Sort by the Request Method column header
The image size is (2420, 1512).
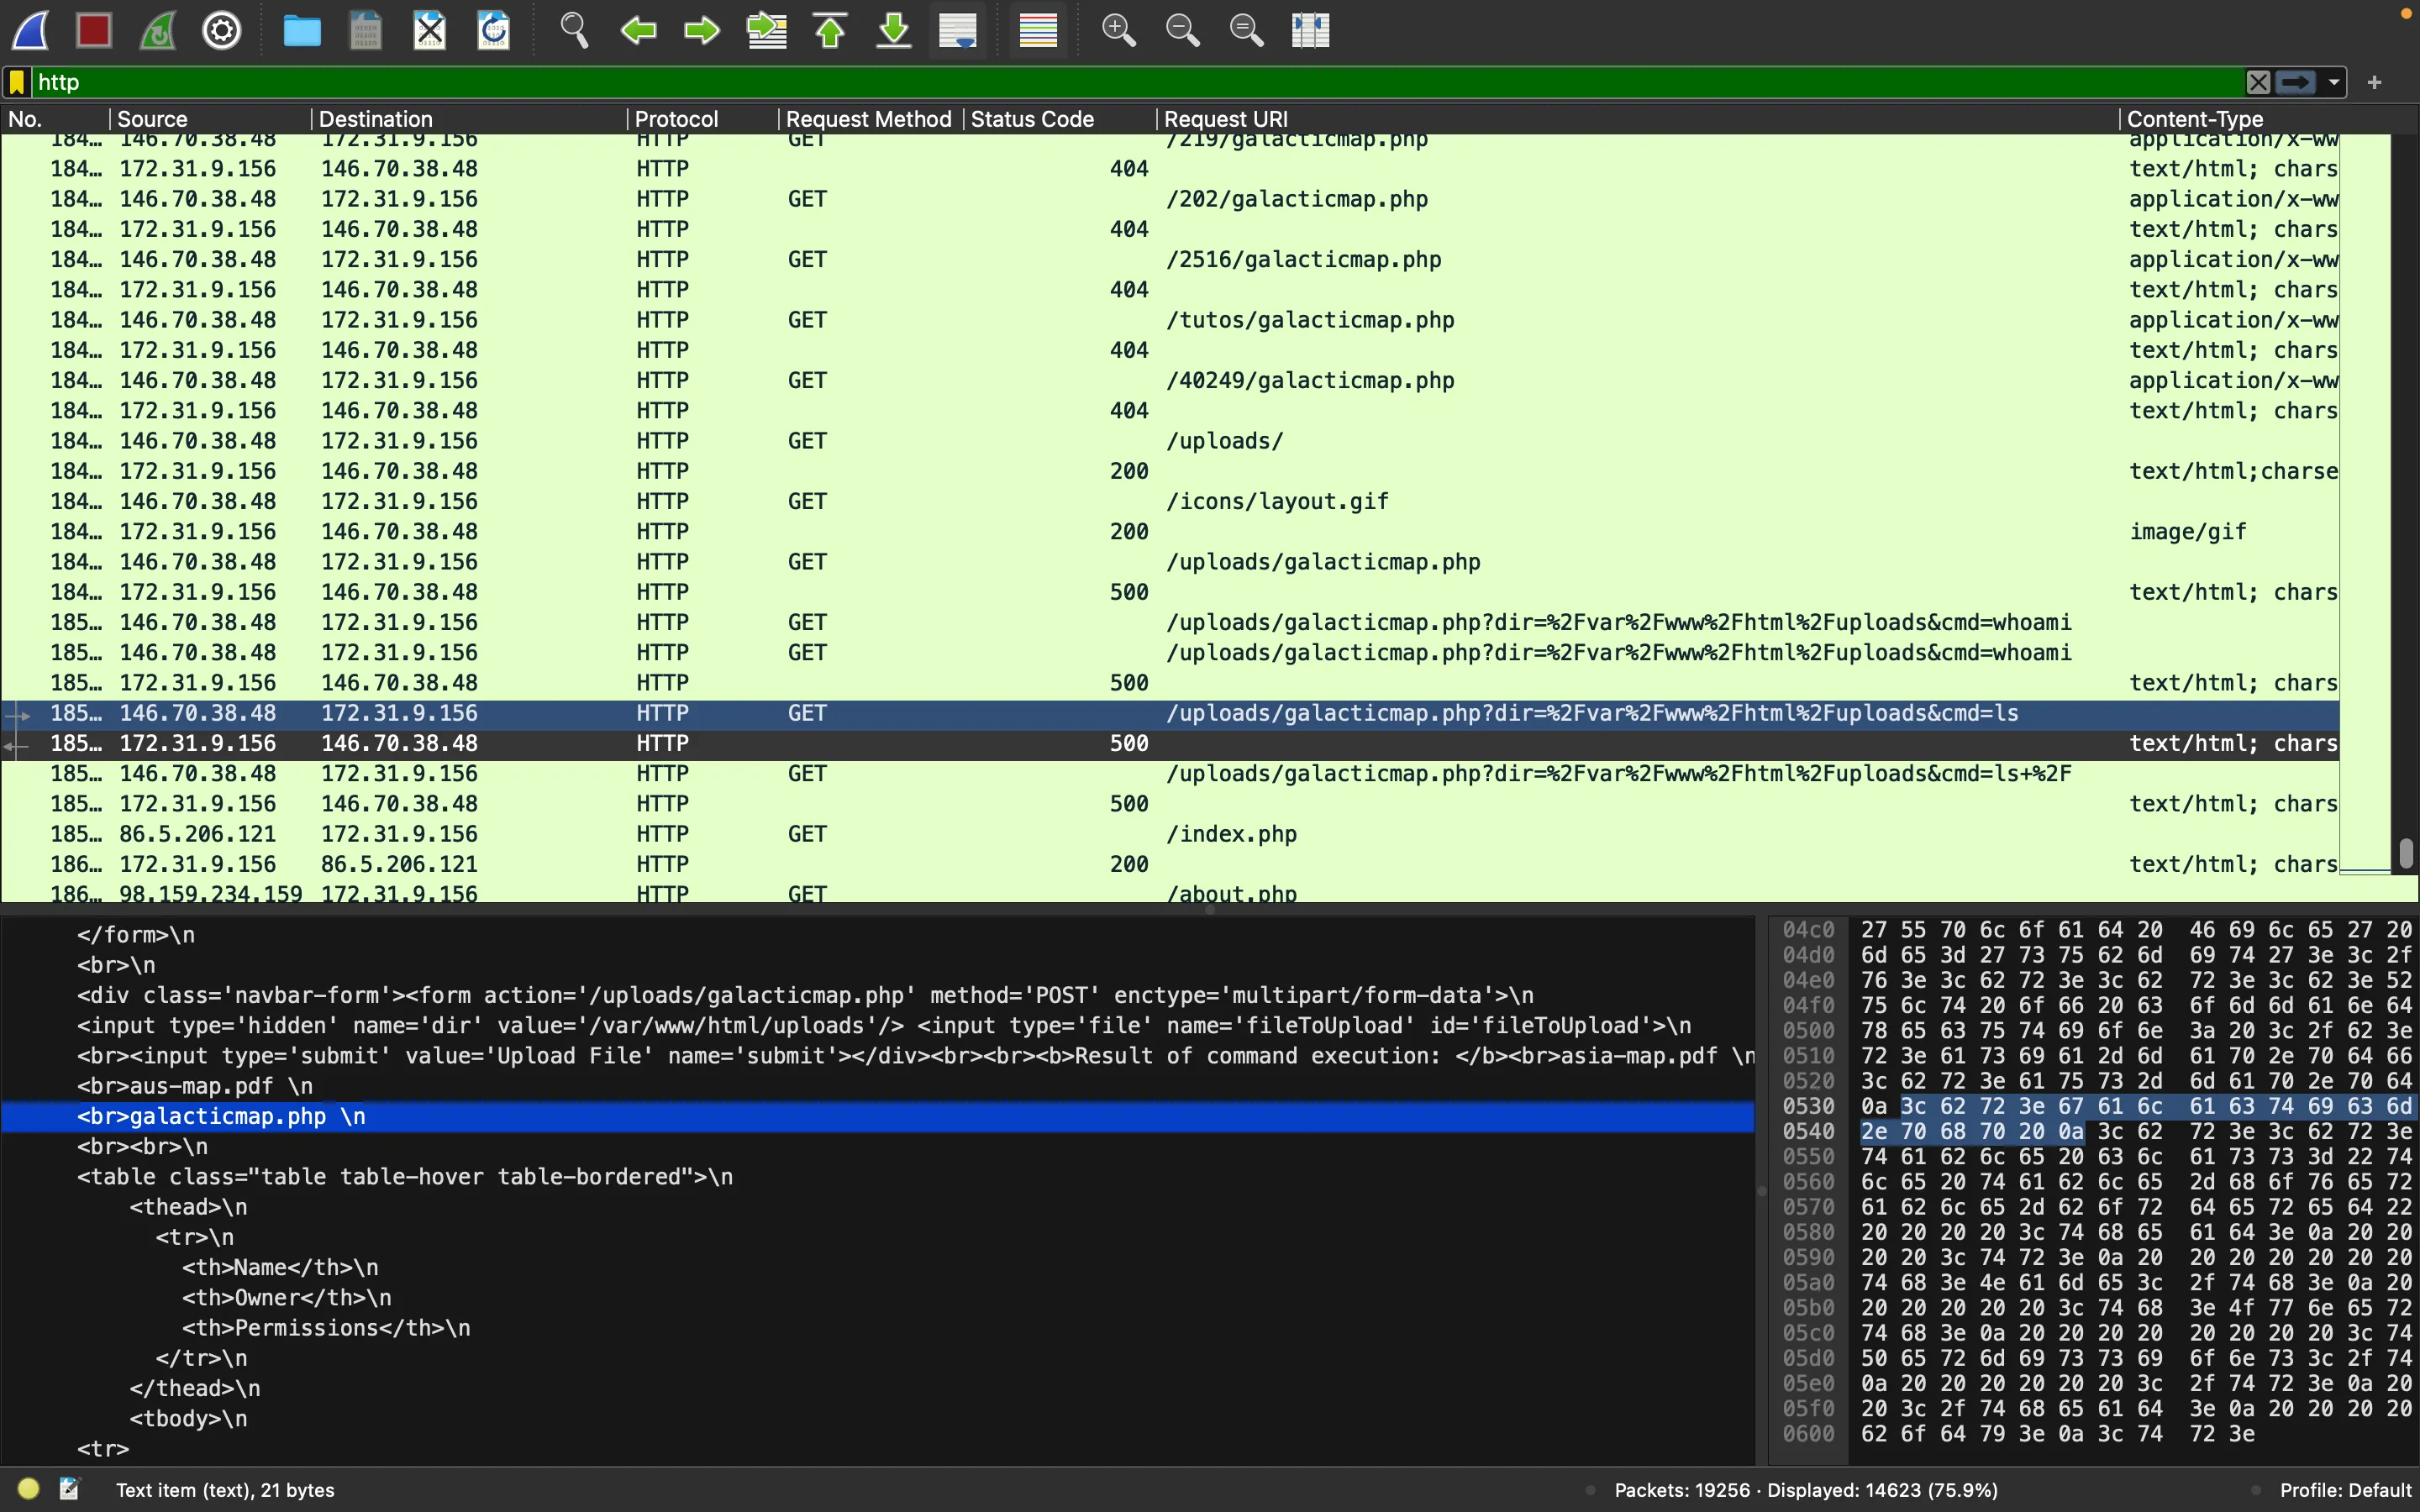[x=870, y=119]
